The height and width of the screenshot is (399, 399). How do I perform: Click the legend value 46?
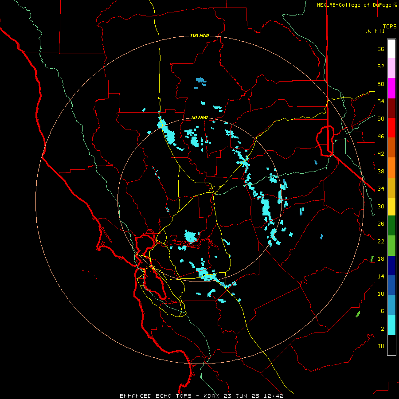pyautogui.click(x=381, y=137)
